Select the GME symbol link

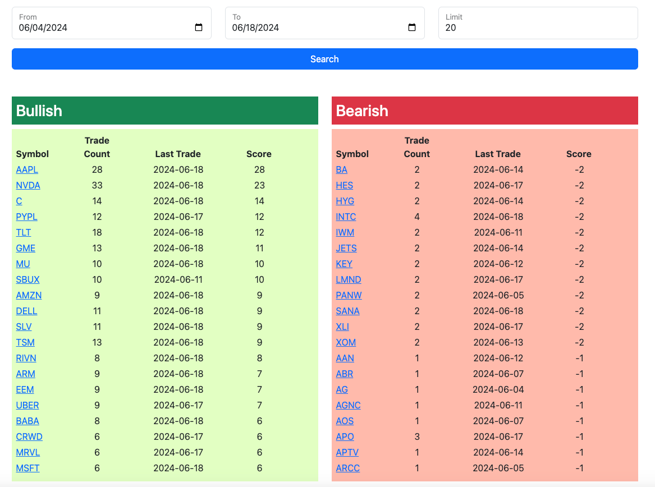pos(25,248)
